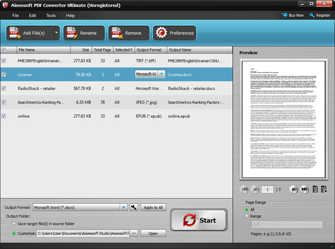
Task: Click the single page view icon
Action: (315, 189)
